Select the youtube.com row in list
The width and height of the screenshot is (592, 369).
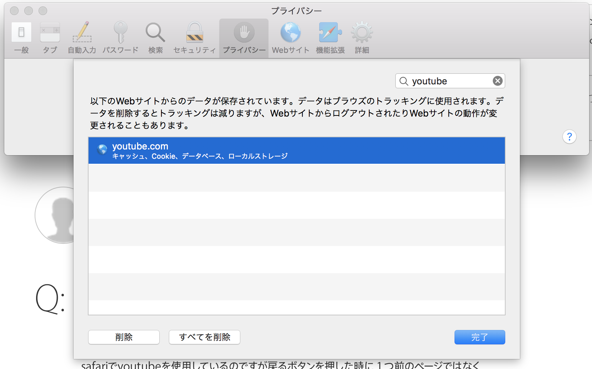point(296,151)
